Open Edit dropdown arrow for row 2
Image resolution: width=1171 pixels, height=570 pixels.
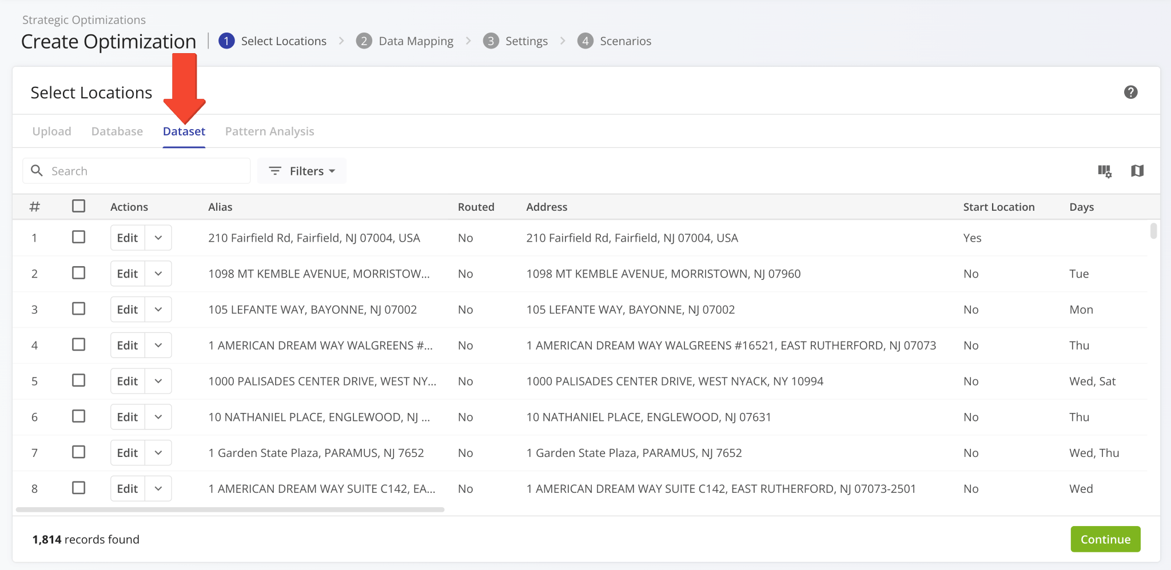pos(158,274)
